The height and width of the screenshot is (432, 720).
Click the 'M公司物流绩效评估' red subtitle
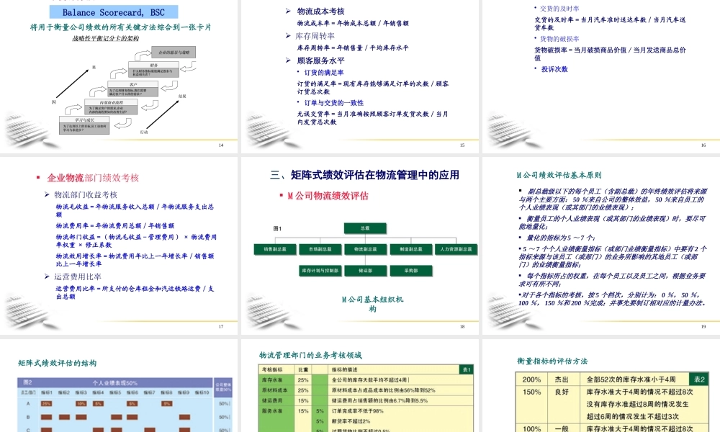(x=328, y=196)
